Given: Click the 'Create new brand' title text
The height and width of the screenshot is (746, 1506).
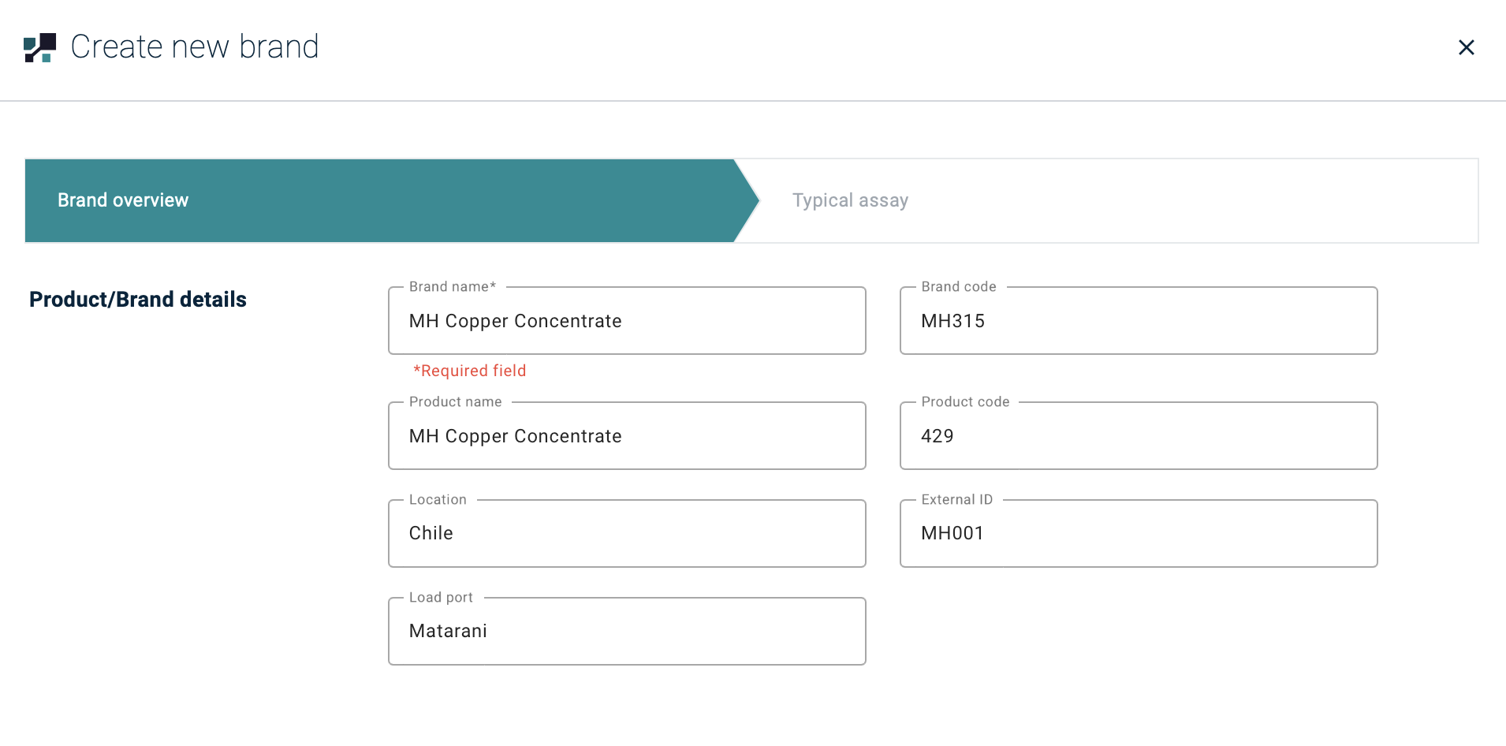Looking at the screenshot, I should (195, 47).
